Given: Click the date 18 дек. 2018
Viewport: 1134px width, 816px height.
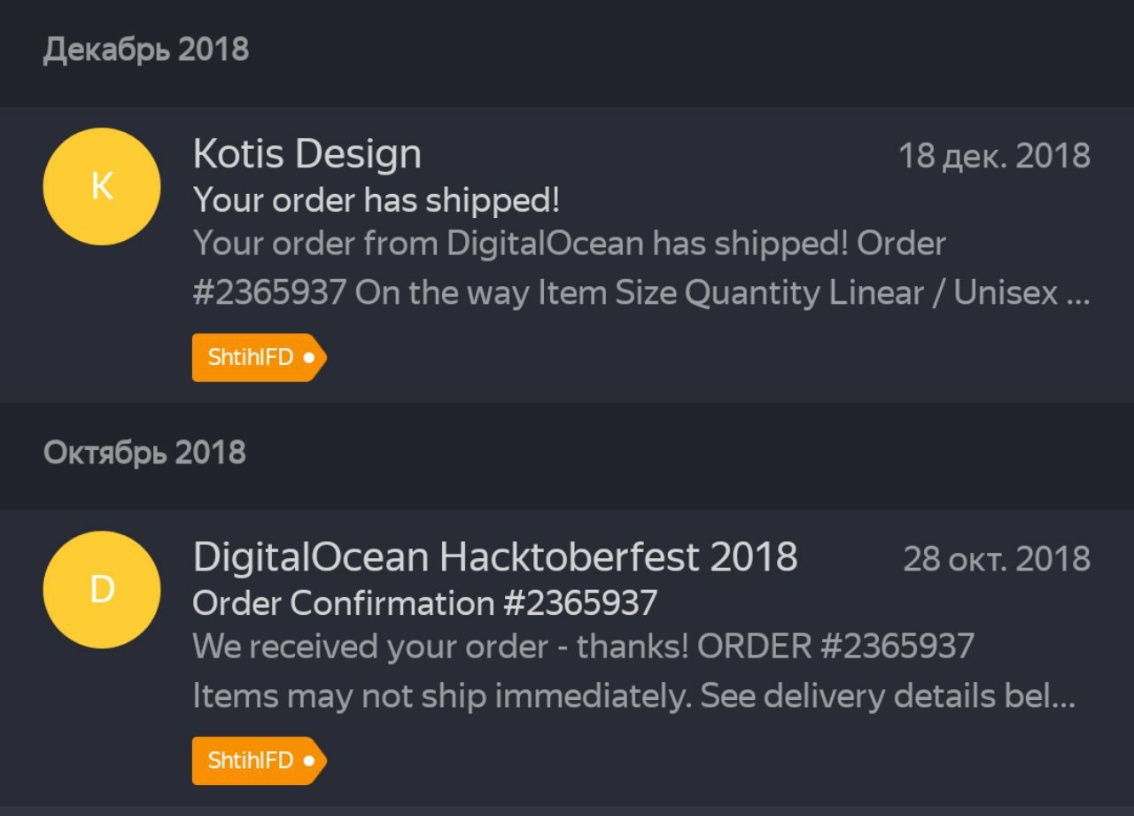Looking at the screenshot, I should point(994,156).
